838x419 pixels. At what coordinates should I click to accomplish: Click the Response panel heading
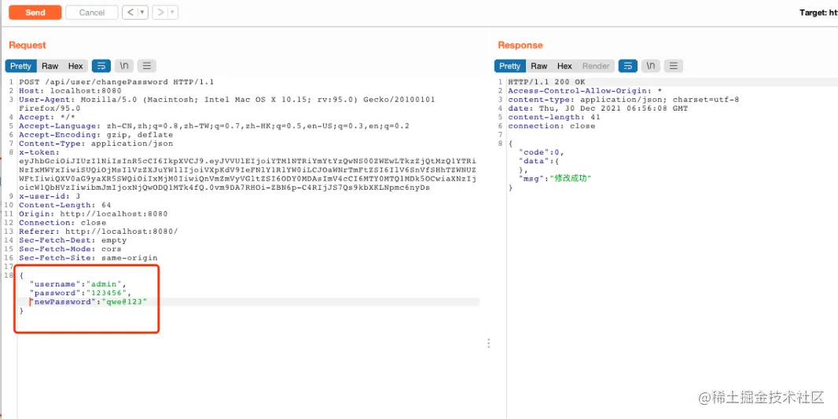(520, 46)
